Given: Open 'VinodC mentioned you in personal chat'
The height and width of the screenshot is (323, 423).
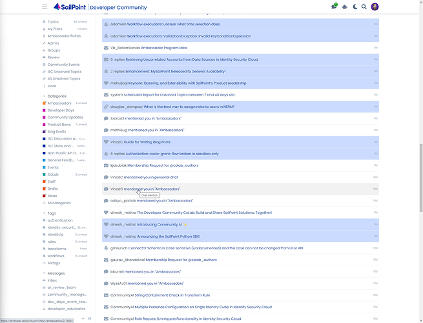Looking at the screenshot, I should (x=240, y=177).
